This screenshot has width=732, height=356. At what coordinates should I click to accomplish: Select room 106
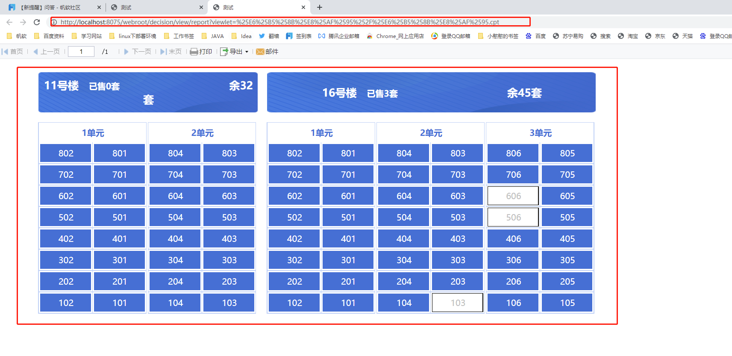[x=513, y=303]
